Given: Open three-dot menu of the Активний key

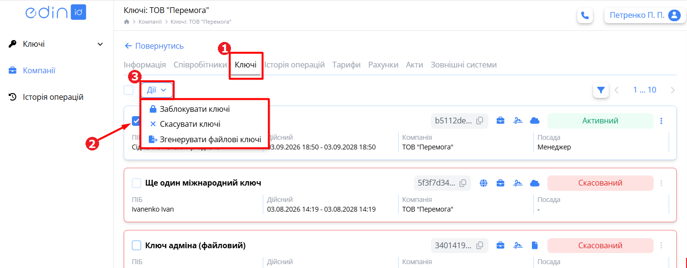Looking at the screenshot, I should pos(661,121).
